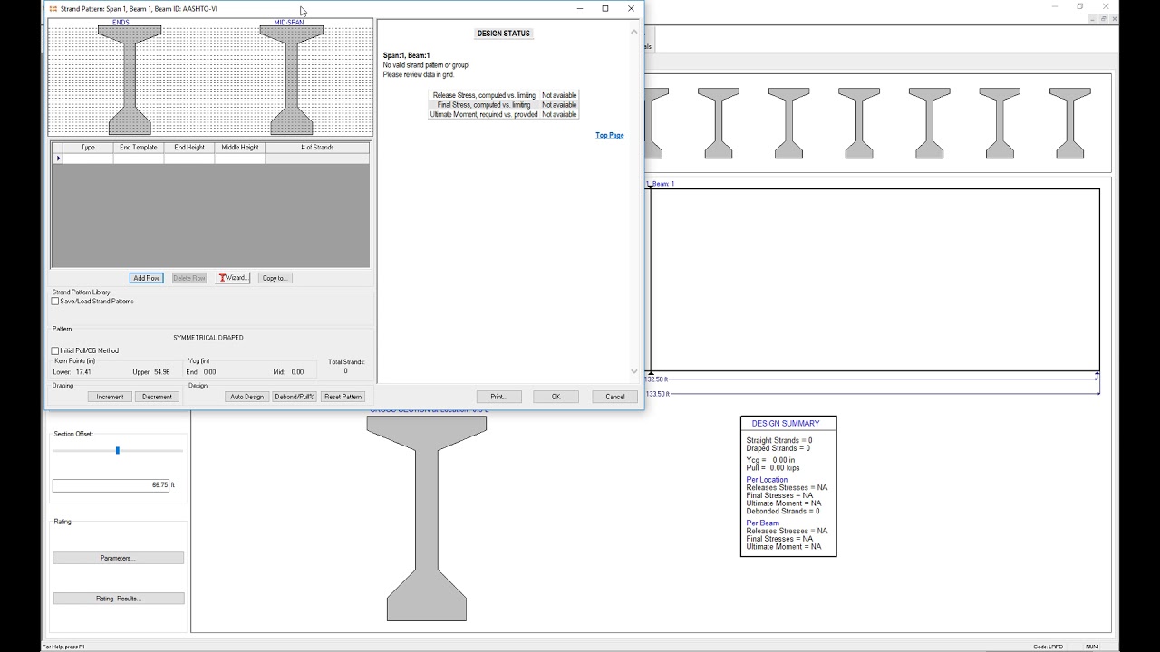The height and width of the screenshot is (652, 1160).
Task: Click the ENDS beam section preview
Action: [130, 80]
